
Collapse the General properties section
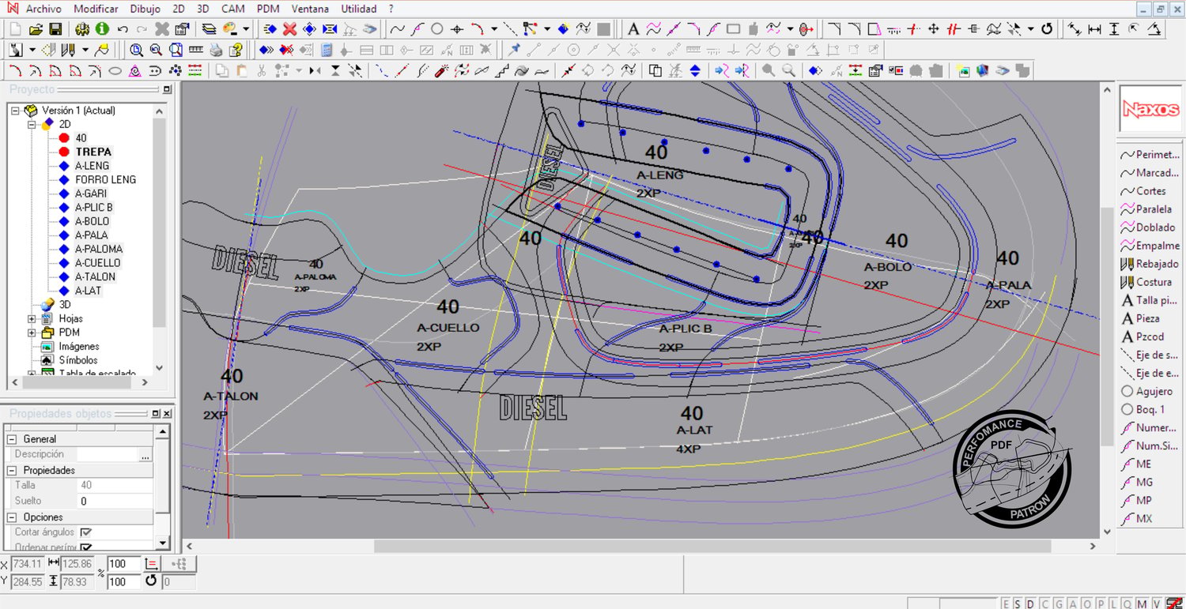click(x=11, y=439)
